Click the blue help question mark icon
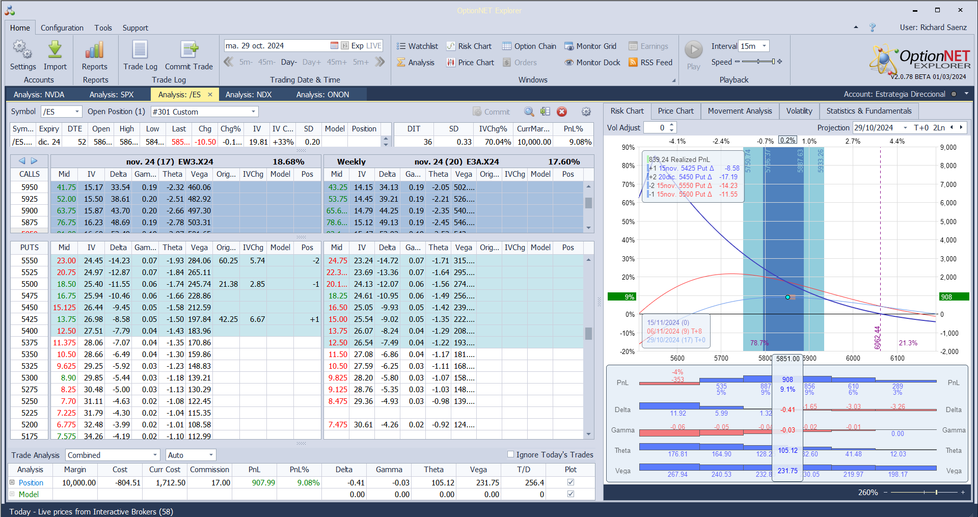Viewport: 978px width, 517px height. 873,28
